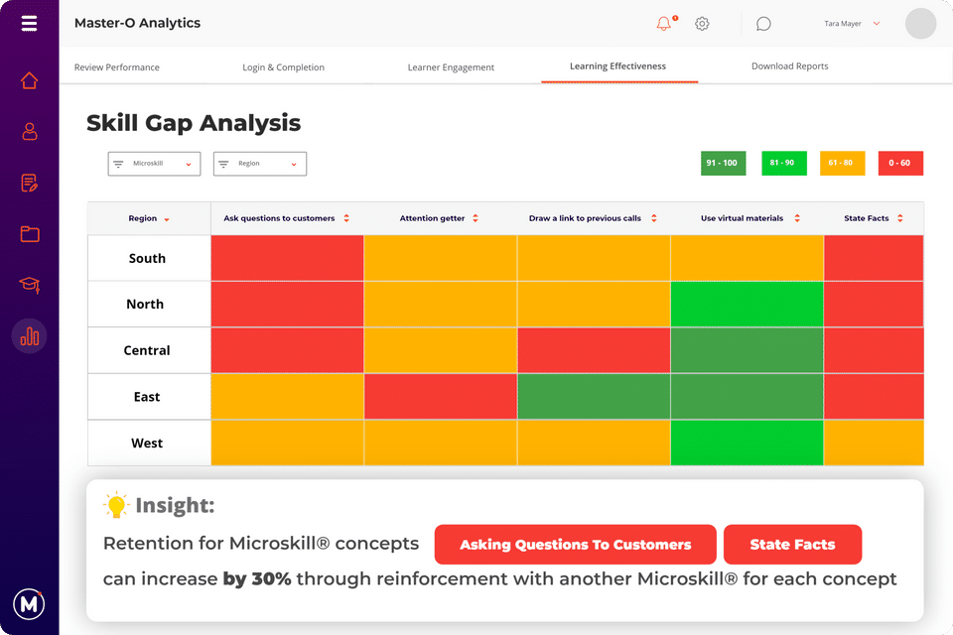Go to Home via sidebar icon

point(29,80)
